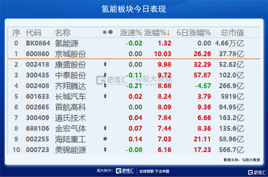
Task: Click the marker icon in 美锦能源 row
Action: pos(105,150)
